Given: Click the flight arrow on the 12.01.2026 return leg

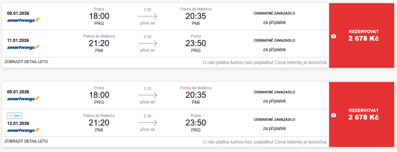Looking at the screenshot, I should pos(148,123).
